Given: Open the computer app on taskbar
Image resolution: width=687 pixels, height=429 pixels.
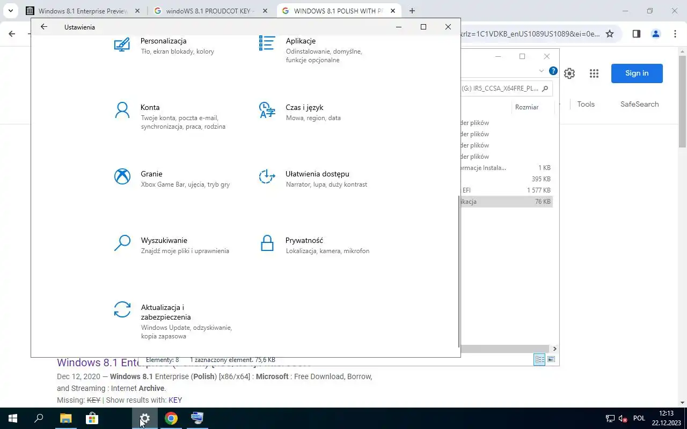Looking at the screenshot, I should (197, 418).
